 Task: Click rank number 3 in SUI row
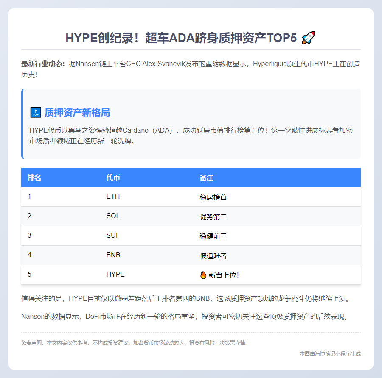[29, 236]
